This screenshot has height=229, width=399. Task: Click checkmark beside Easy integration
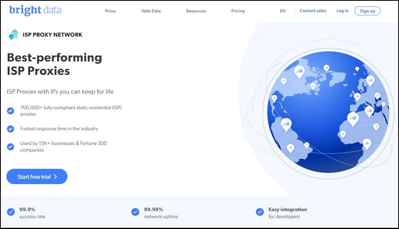pos(260,212)
